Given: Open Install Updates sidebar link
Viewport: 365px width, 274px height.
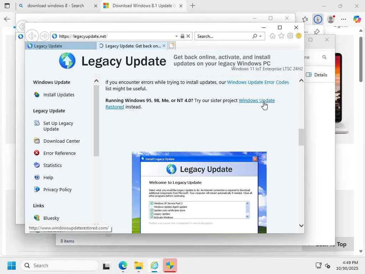Looking at the screenshot, I should pyautogui.click(x=59, y=95).
